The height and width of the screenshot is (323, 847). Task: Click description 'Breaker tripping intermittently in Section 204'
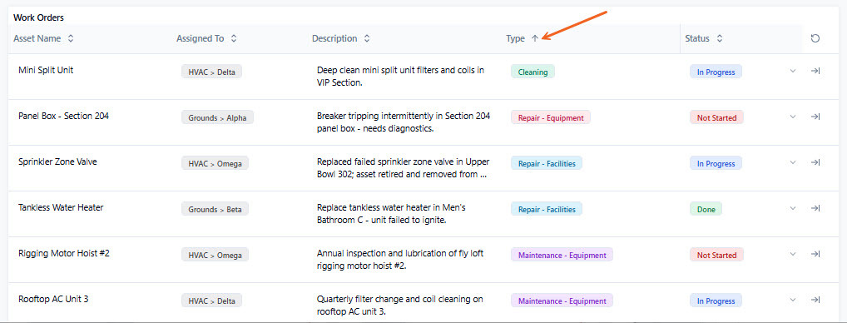404,122
